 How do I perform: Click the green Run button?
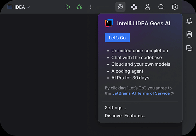tap(68, 7)
